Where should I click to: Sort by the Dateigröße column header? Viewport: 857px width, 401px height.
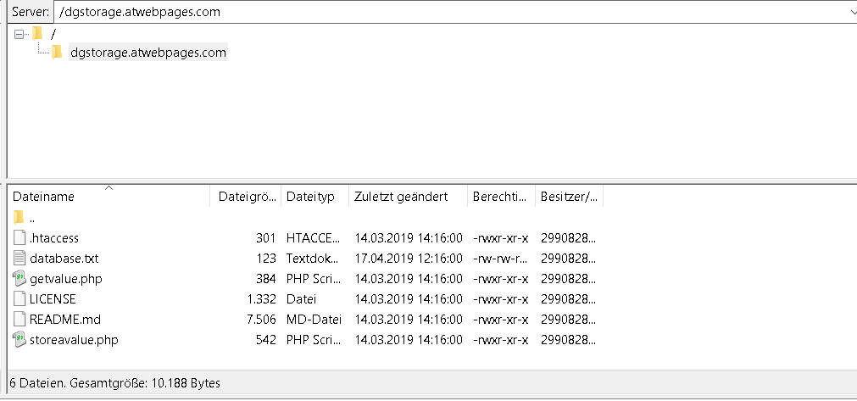click(x=246, y=197)
